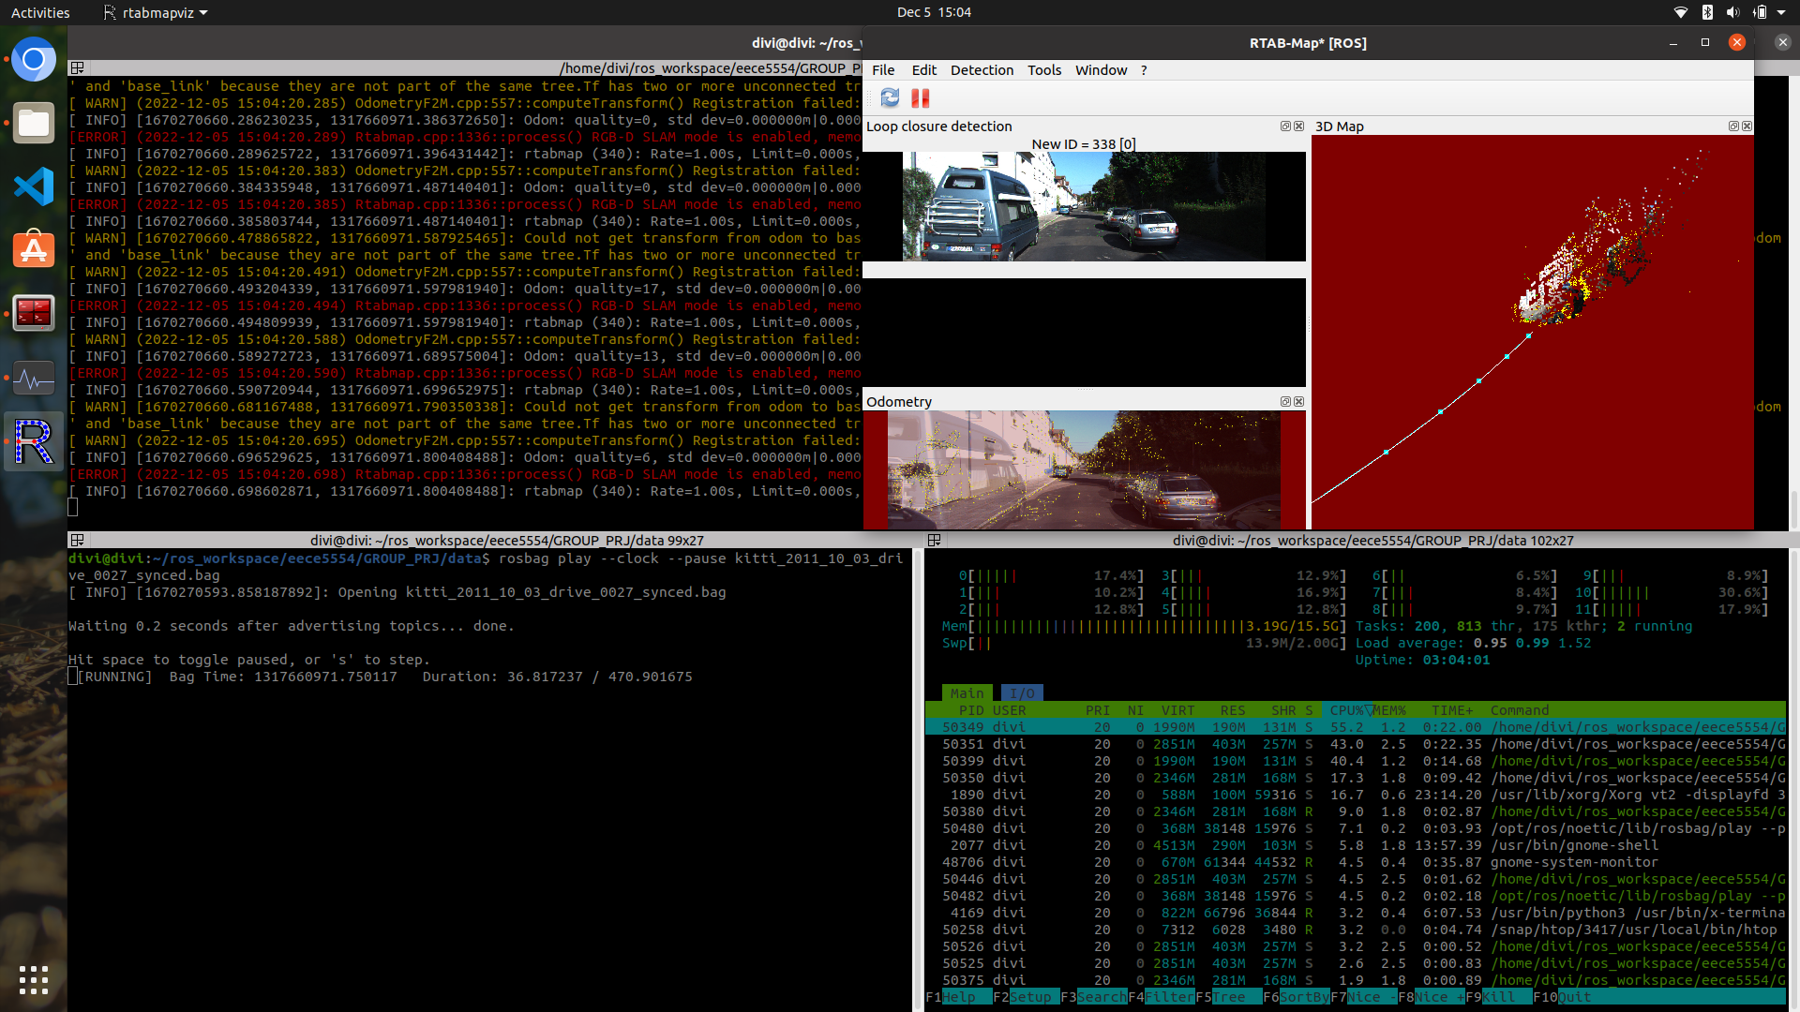Switch to htop I/O tab

pyautogui.click(x=1021, y=693)
